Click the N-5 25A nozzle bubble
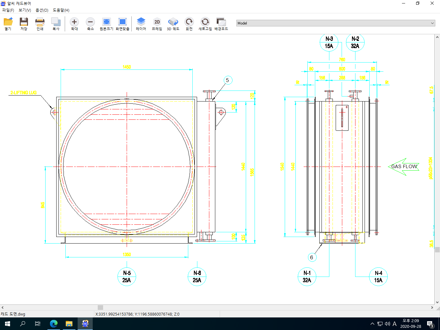This screenshot has width=440, height=330. point(127,277)
